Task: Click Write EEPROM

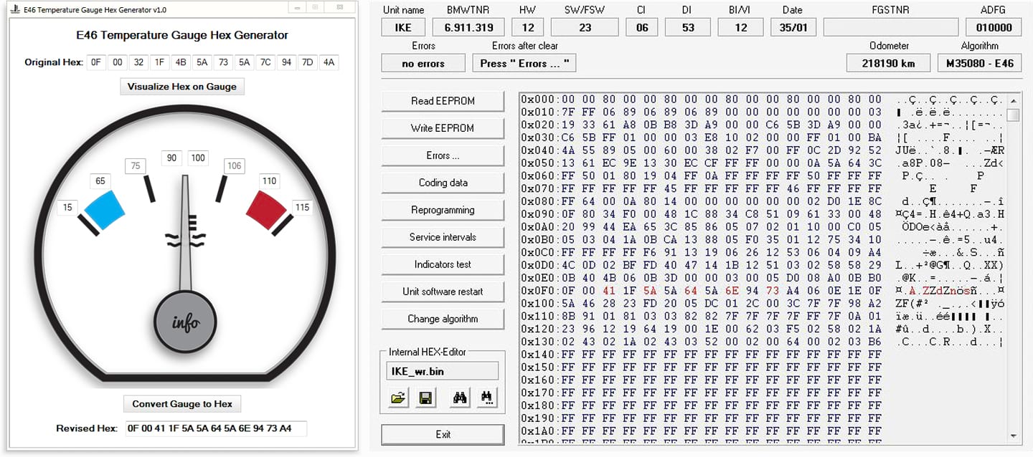Action: click(x=443, y=128)
